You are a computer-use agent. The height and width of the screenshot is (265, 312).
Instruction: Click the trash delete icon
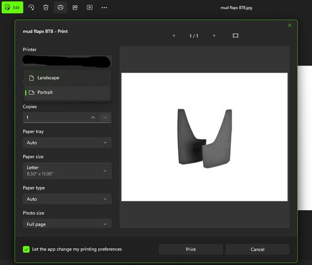click(x=46, y=7)
